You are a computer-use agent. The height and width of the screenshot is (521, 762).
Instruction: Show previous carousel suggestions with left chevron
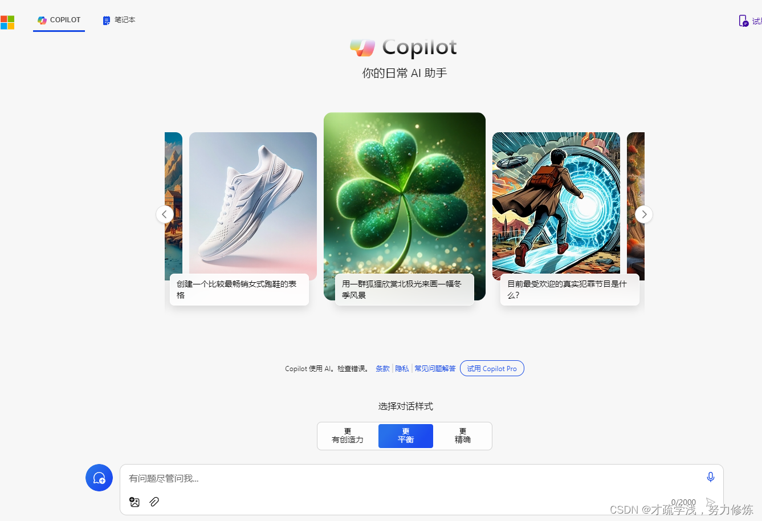(165, 214)
